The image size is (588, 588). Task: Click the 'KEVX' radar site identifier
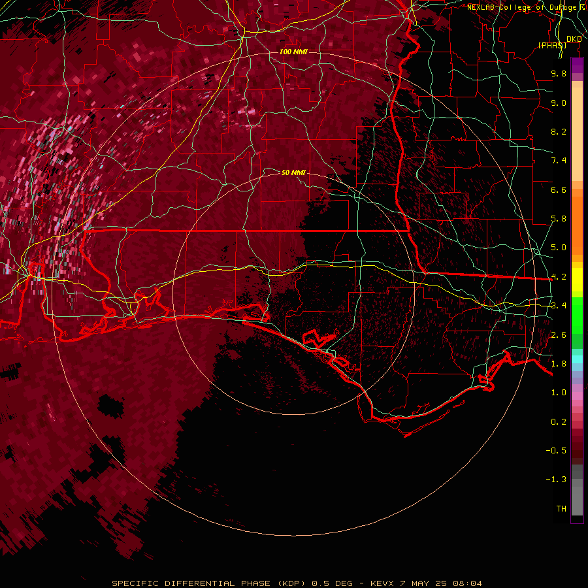382,583
